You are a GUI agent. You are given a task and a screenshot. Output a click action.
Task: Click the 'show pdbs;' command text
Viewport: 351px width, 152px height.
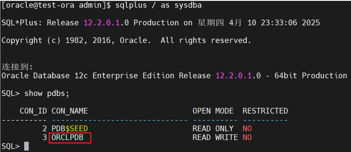click(x=47, y=93)
